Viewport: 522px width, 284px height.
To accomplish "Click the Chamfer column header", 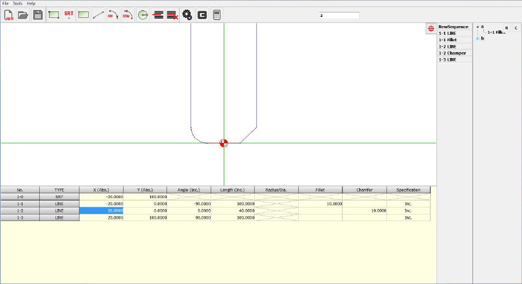I will [365, 190].
